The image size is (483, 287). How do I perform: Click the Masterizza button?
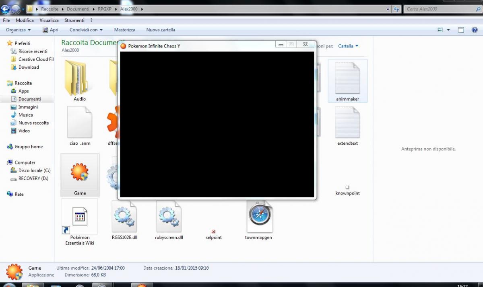coord(124,30)
